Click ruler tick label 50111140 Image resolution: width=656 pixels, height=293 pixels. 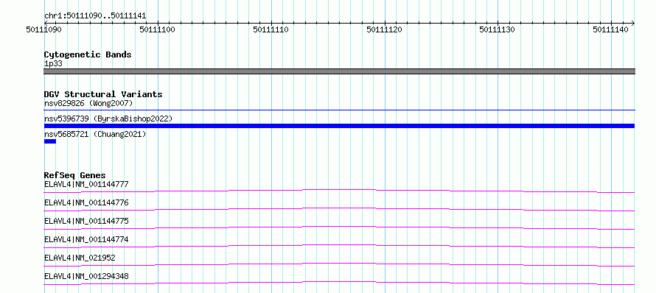click(x=610, y=29)
